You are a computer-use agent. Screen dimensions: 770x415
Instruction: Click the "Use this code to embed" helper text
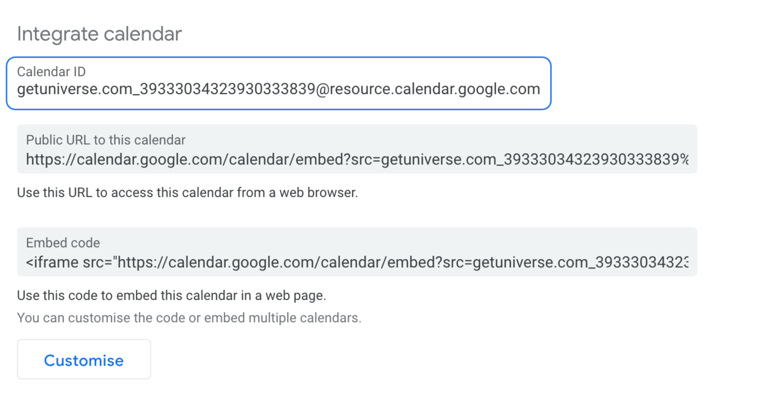click(x=171, y=295)
